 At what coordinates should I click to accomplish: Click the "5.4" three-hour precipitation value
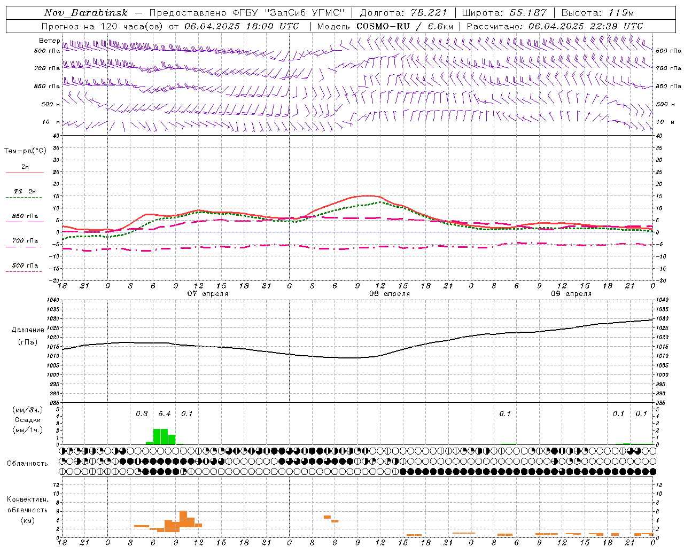(x=165, y=414)
